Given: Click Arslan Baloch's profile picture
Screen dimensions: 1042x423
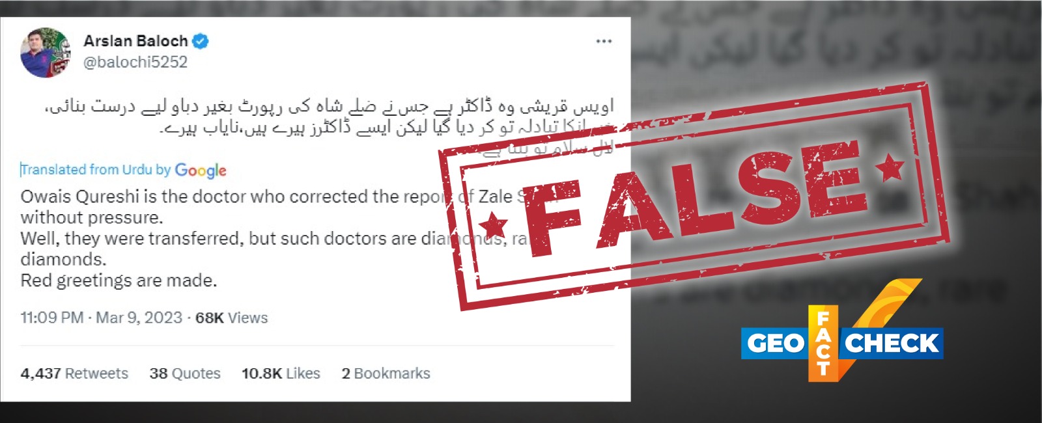Looking at the screenshot, I should click(46, 53).
